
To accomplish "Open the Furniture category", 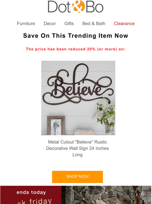I will coord(26,23).
